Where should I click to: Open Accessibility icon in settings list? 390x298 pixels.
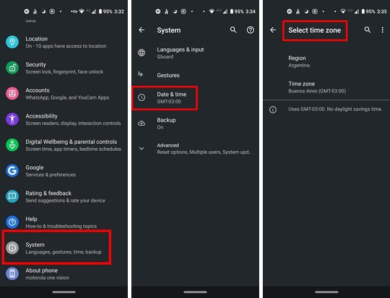pyautogui.click(x=12, y=119)
